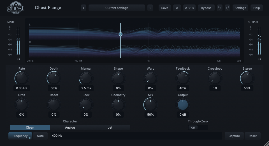Click the Mix 50% value field
269x146 pixels.
pos(150,115)
